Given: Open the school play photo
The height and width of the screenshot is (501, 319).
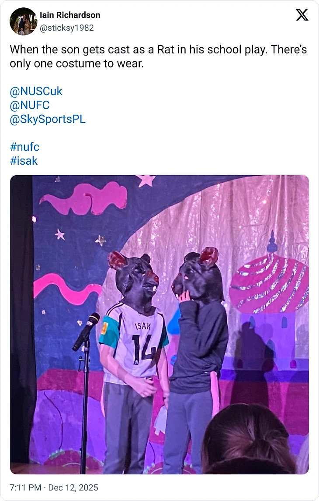Looking at the screenshot, I should coord(159,325).
